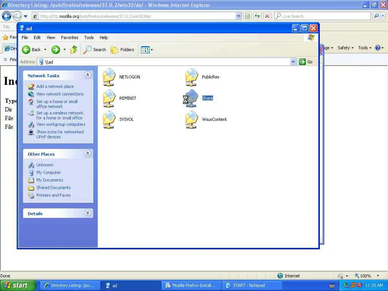Switch to Mozilla Firefox-Install taskbar item
Image resolution: width=388 pixels, height=291 pixels.
pos(191,286)
